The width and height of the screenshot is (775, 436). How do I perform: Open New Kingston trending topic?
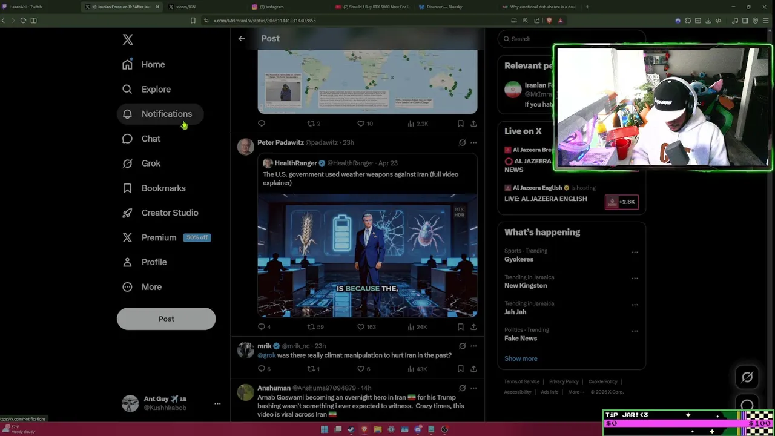coord(526,286)
